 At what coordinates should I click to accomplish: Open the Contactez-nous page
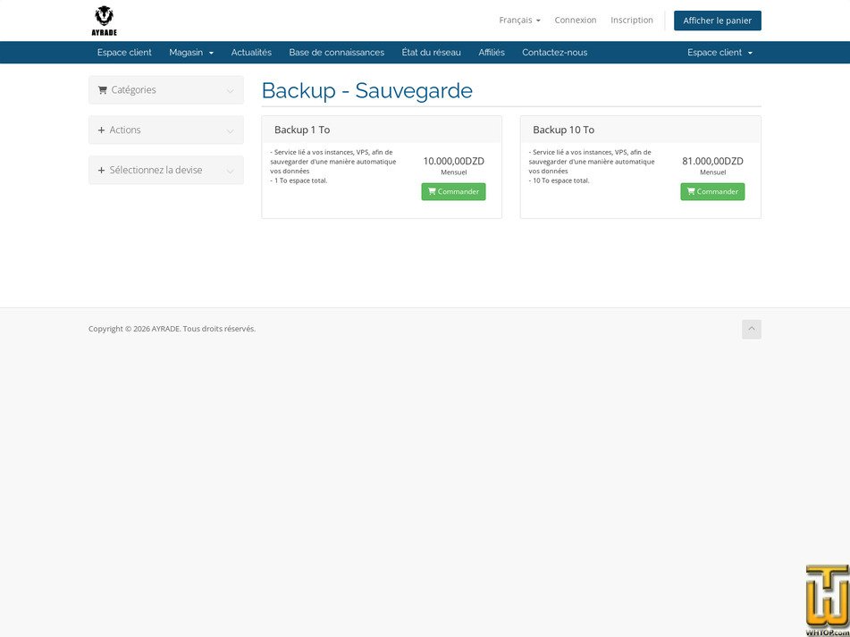point(554,53)
